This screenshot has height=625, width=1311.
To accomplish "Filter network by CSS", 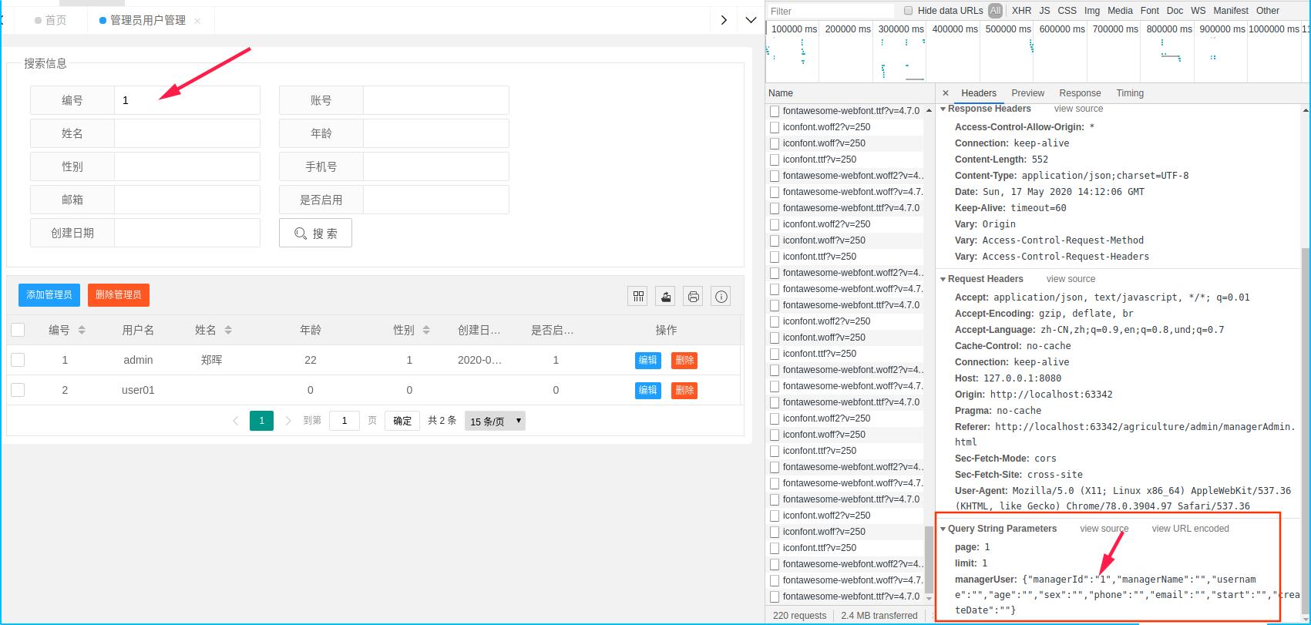I will click(1067, 11).
